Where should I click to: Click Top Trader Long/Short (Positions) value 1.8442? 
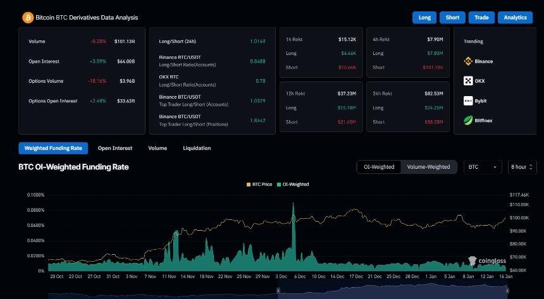point(257,120)
